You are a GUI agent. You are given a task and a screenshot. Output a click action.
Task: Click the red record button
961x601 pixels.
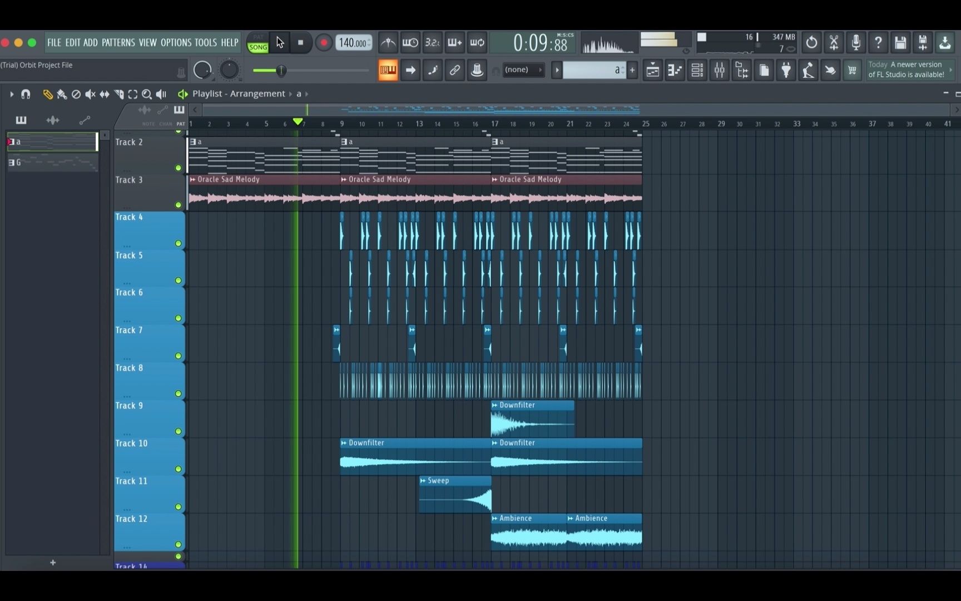coord(324,42)
